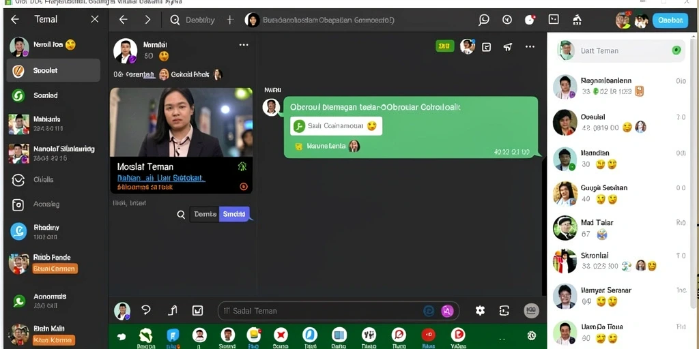Click the woman's video thumbnail
Image resolution: width=699 pixels, height=349 pixels.
(x=182, y=122)
